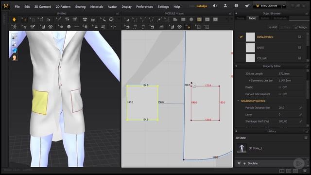Click the user profile icon in top bar
This screenshot has width=311, height=175.
[x=225, y=6]
